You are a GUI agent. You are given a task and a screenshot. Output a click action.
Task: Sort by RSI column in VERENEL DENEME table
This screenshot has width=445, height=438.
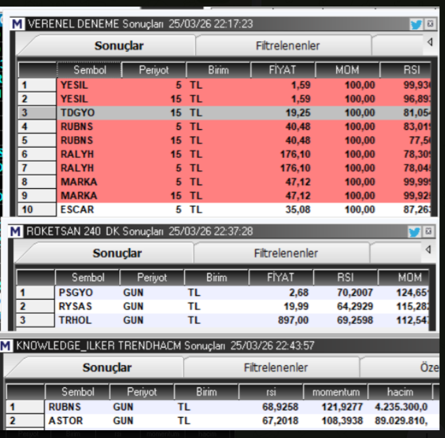406,70
